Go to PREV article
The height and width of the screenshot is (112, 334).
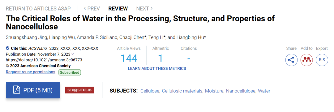92,9
